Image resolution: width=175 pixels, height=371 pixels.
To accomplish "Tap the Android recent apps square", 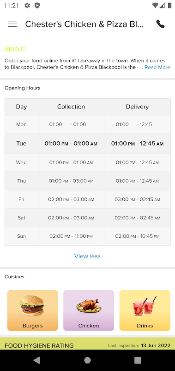I will (x=138, y=360).
